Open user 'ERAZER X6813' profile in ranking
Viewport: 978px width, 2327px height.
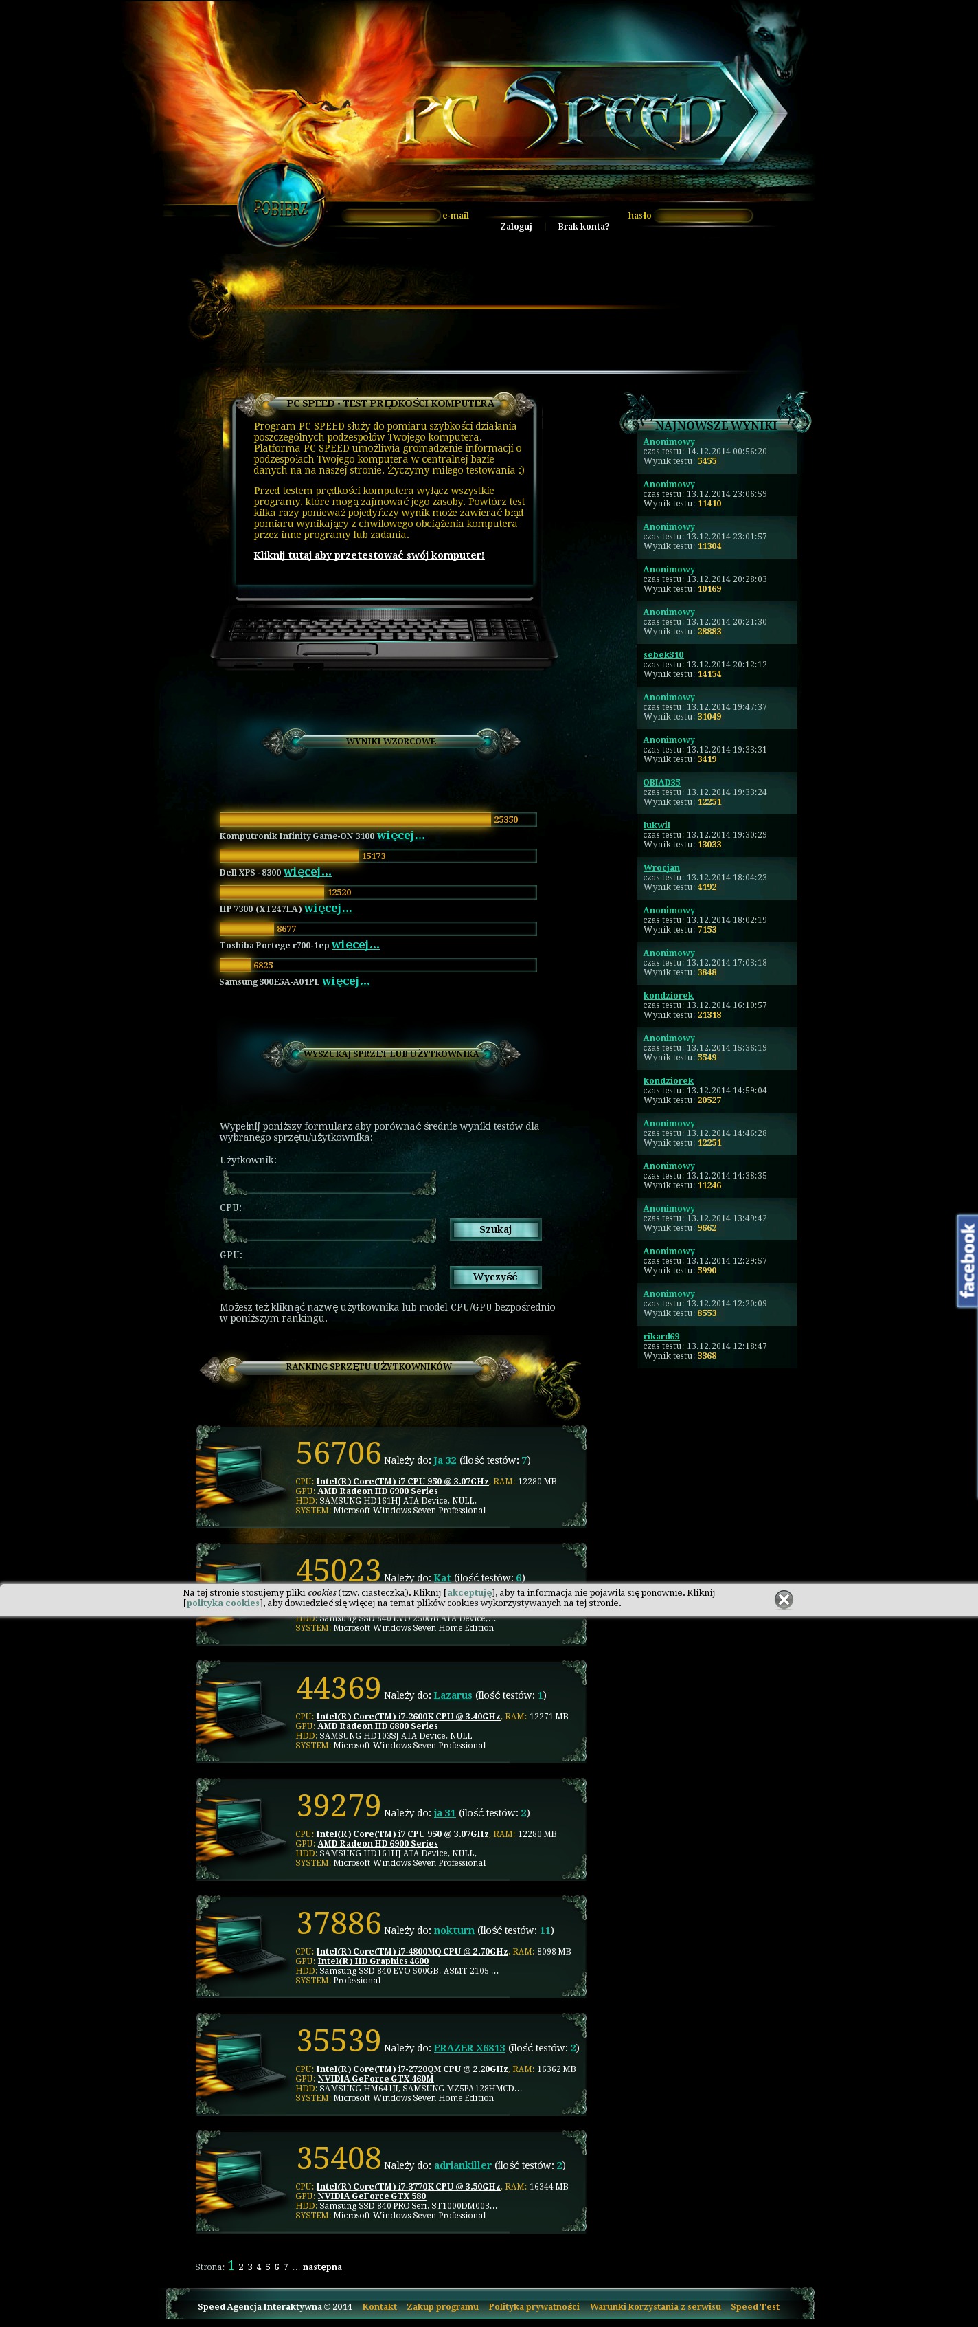tap(470, 2048)
